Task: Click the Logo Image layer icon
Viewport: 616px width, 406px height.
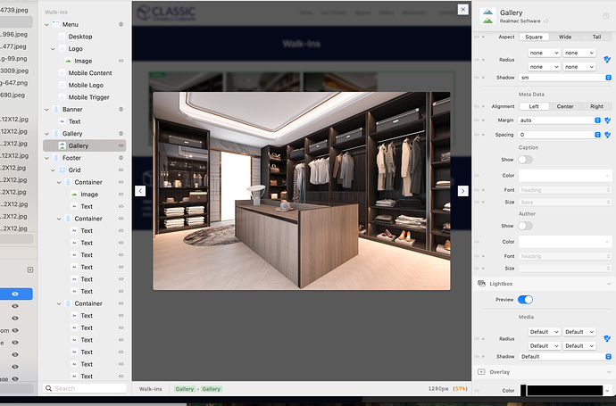Action: (x=69, y=61)
